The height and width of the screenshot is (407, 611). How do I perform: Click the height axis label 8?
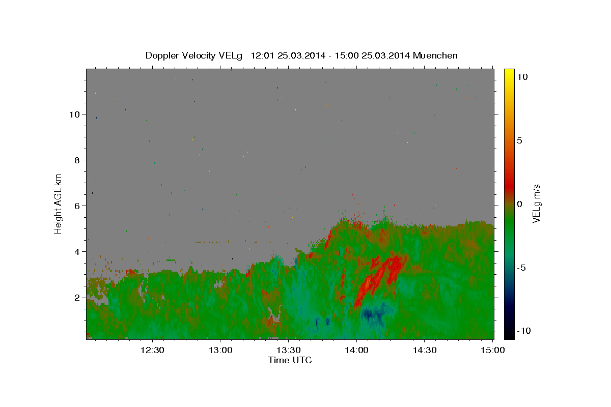tap(77, 160)
